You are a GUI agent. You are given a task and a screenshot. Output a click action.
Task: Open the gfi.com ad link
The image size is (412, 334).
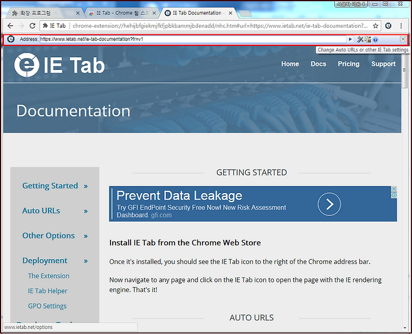(x=161, y=215)
